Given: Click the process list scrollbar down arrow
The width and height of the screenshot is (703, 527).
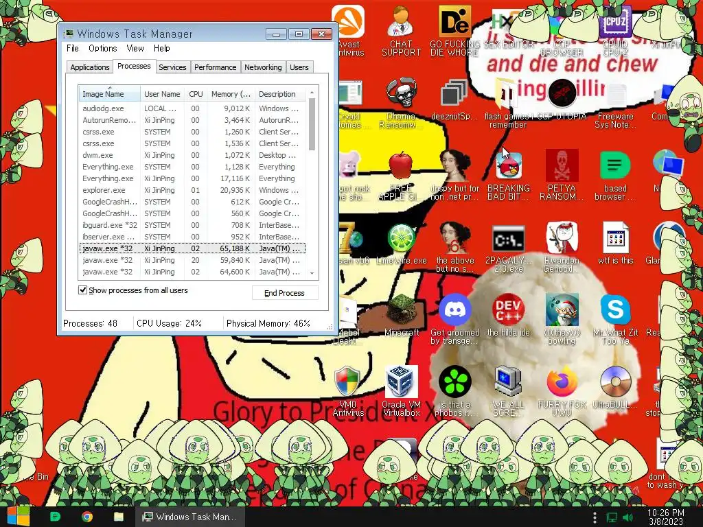Looking at the screenshot, I should pyautogui.click(x=312, y=273).
